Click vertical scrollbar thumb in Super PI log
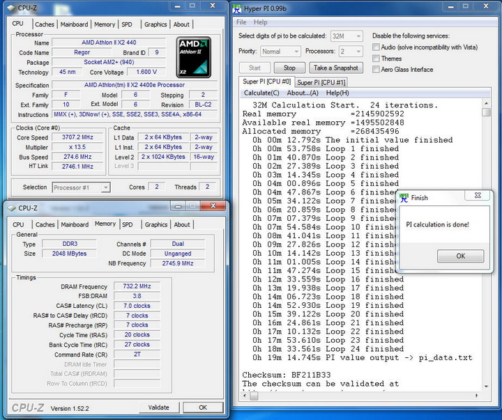This screenshot has width=502, height=420. click(x=487, y=112)
